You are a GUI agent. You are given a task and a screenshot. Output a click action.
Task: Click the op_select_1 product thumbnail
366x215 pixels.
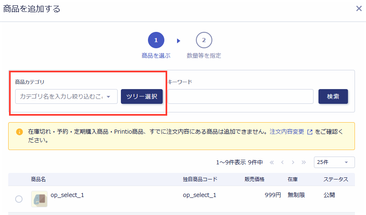39,199
